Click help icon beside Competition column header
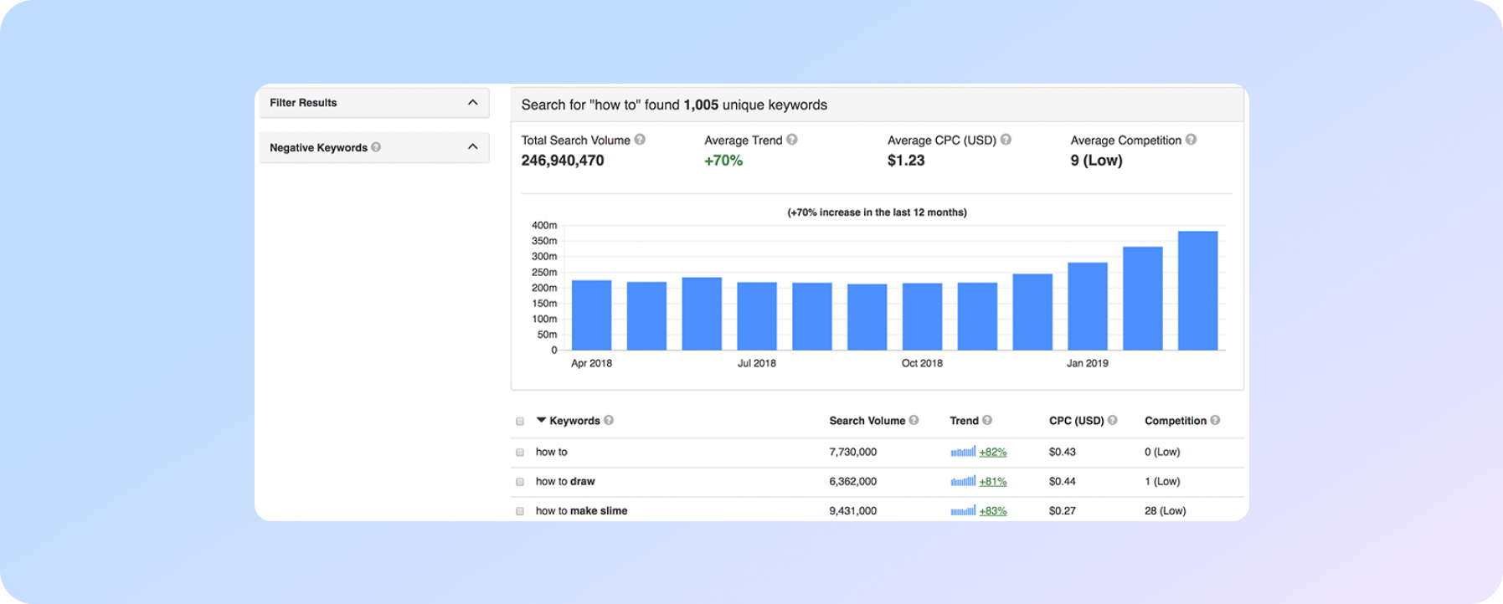The image size is (1503, 604). click(x=1215, y=420)
